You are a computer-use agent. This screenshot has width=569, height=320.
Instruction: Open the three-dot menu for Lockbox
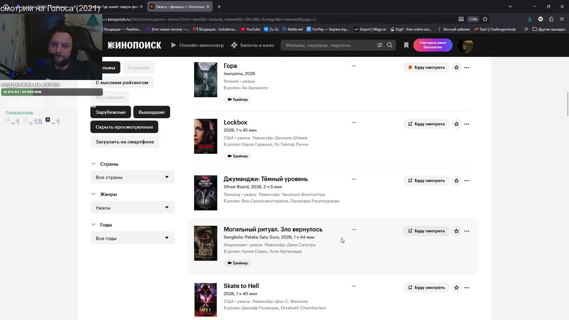(467, 124)
